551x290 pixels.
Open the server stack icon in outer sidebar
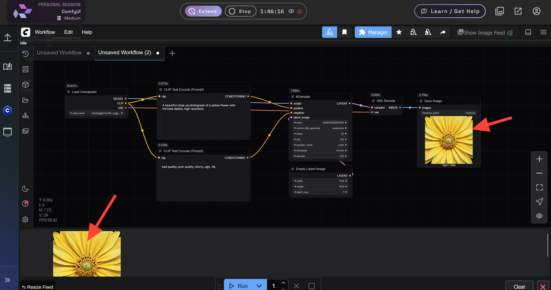(x=7, y=88)
